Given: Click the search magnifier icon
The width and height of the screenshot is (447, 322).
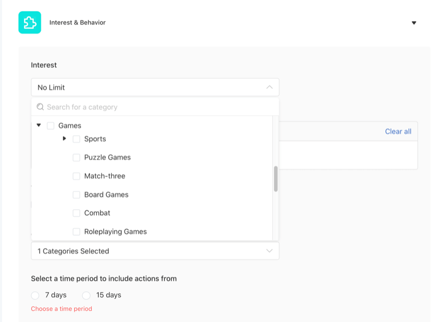Looking at the screenshot, I should (40, 107).
